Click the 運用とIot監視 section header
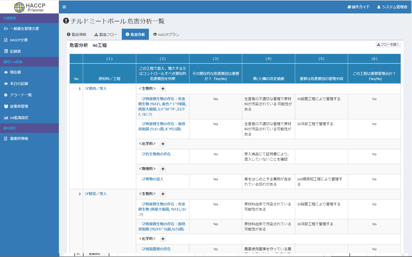 tap(29, 62)
